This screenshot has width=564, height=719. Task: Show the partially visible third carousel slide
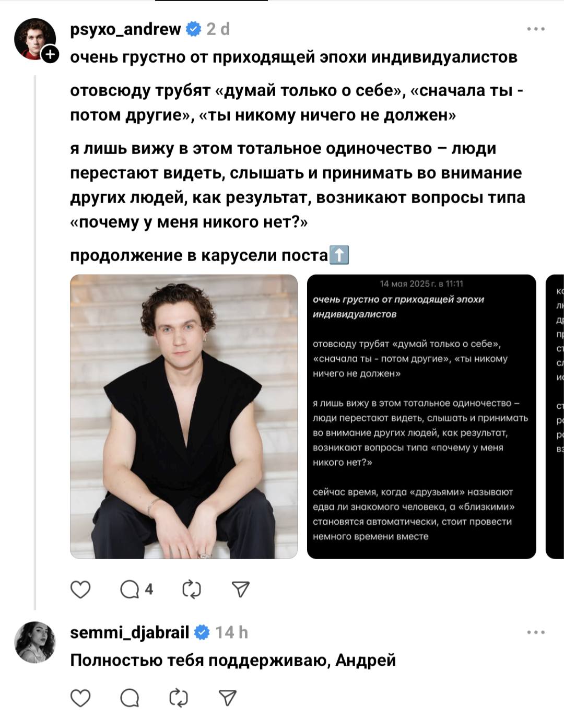point(555,416)
